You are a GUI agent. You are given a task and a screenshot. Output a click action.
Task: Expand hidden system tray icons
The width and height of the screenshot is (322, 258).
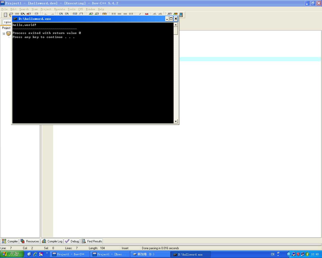pos(289,254)
